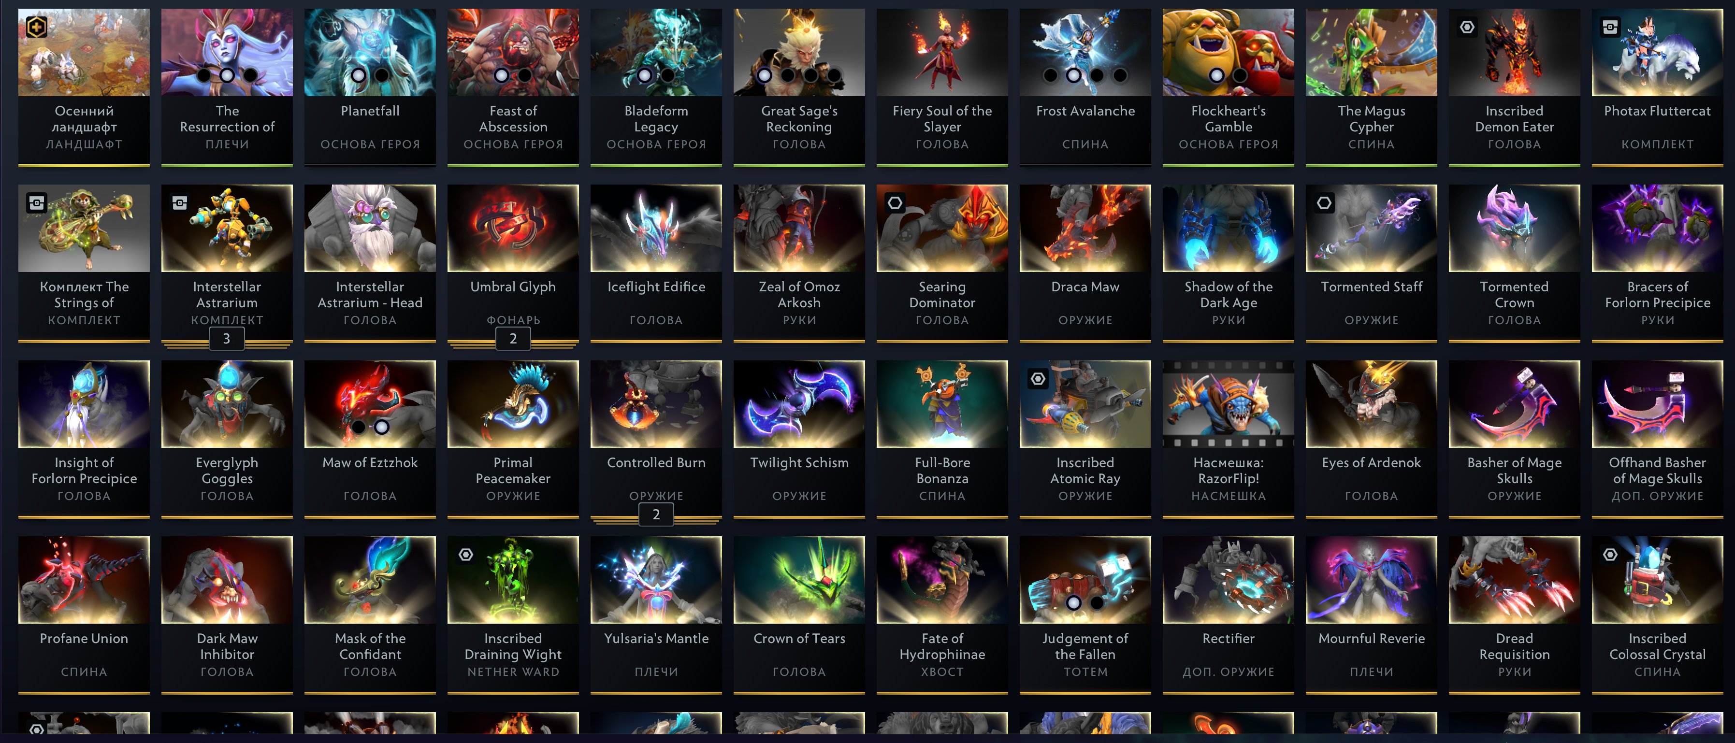Click the gem icon on Tormented Staff
Screen dimensions: 1735x743
point(1323,203)
